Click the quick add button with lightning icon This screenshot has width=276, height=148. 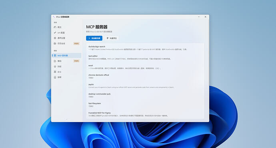pyautogui.click(x=112, y=38)
